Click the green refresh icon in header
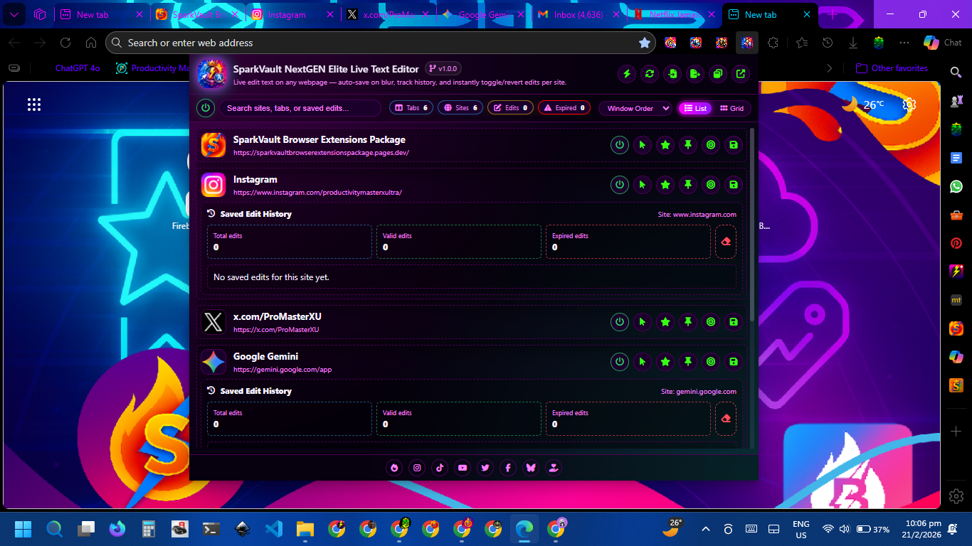The height and width of the screenshot is (546, 972). (x=650, y=73)
